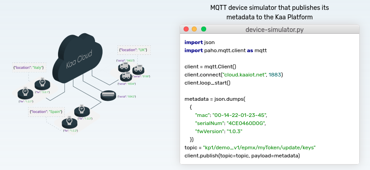Select the truck icon with serial 0198

pyautogui.click(x=139, y=70)
